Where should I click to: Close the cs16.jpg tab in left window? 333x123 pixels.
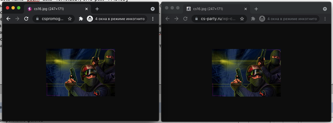coord(87,9)
